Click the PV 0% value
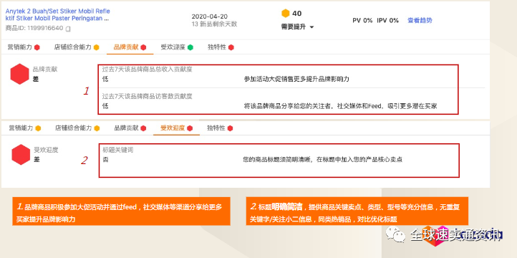Screen dimensions: 517x258 [x=362, y=21]
